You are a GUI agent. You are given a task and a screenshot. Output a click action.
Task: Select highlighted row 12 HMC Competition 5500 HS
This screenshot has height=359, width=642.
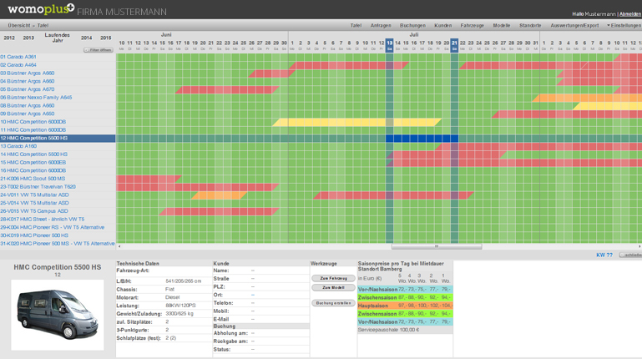click(x=58, y=139)
